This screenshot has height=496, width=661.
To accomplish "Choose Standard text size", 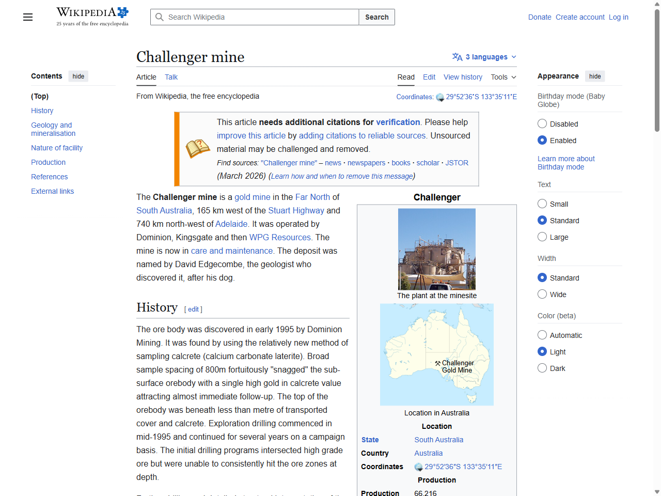I will (x=542, y=220).
